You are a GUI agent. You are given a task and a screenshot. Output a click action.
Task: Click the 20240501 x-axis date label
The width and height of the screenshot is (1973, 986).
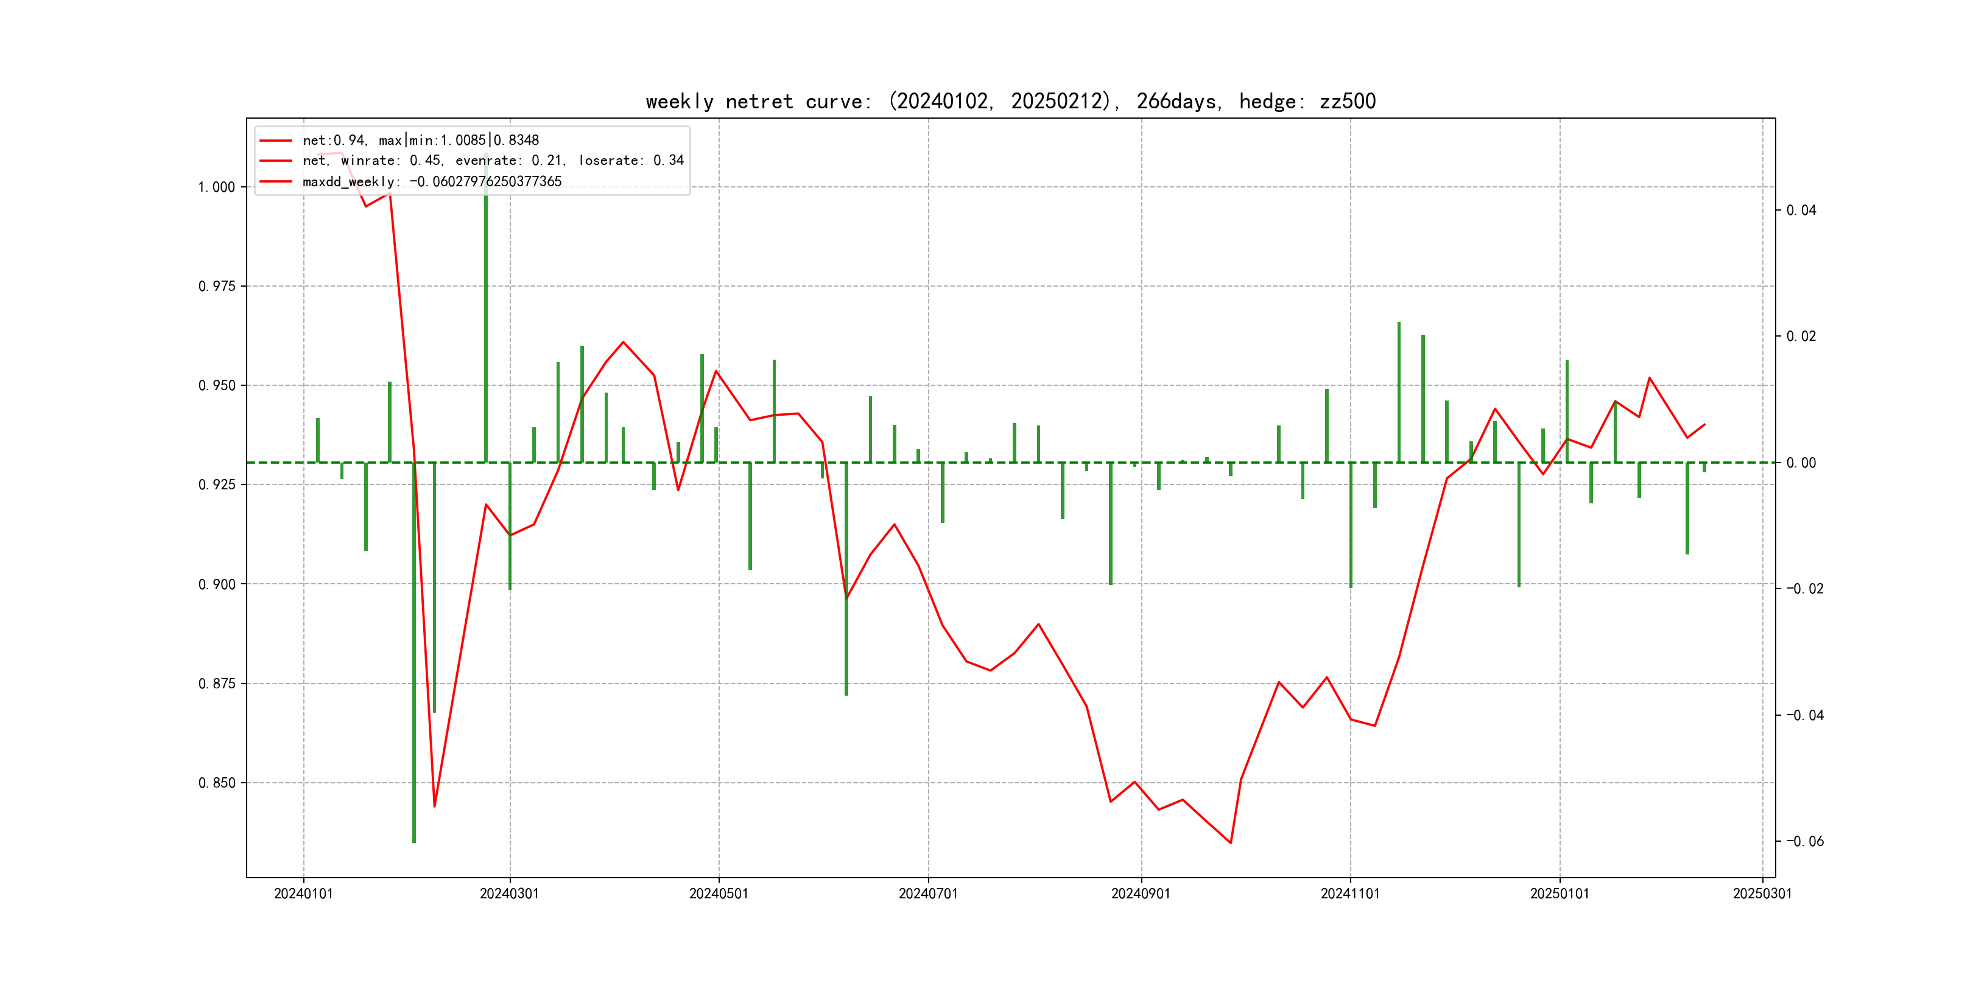(719, 893)
